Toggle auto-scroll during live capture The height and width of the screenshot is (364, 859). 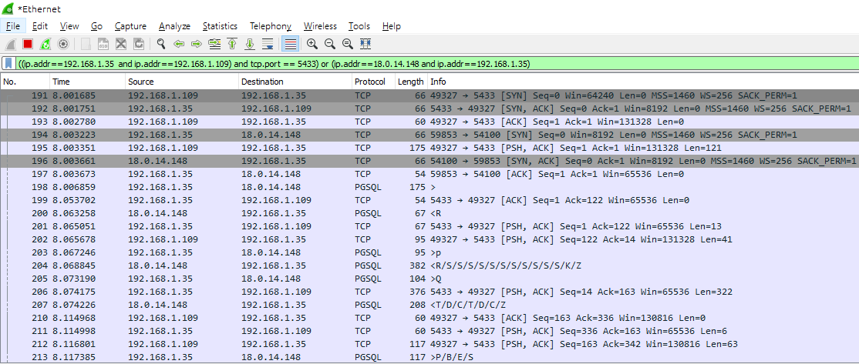268,44
